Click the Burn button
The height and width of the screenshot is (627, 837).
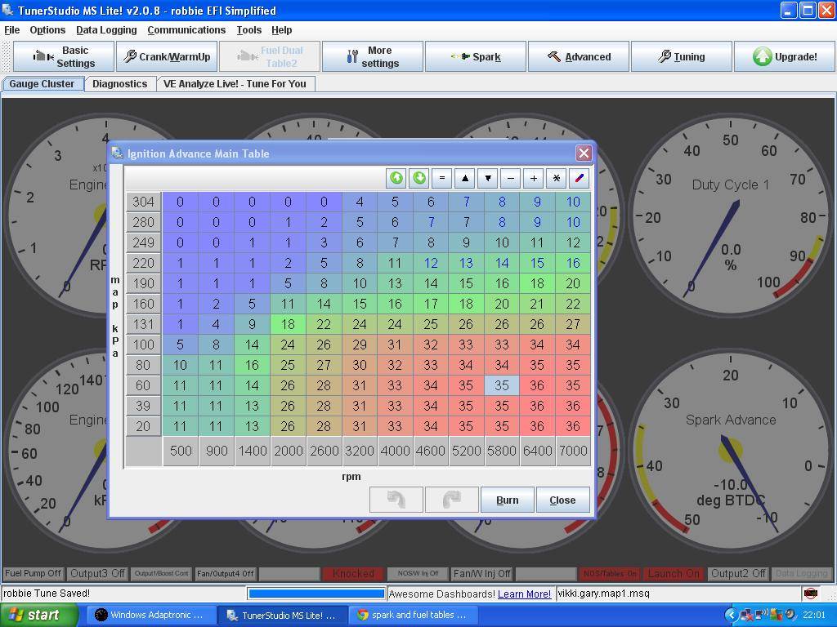[x=507, y=500]
